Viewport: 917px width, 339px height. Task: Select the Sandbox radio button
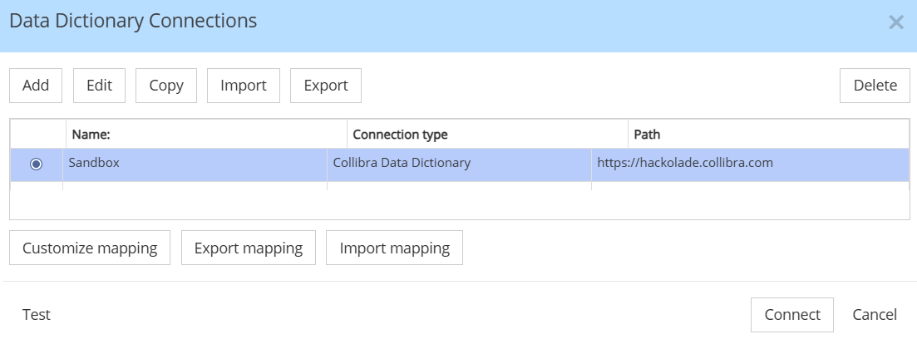tap(36, 165)
